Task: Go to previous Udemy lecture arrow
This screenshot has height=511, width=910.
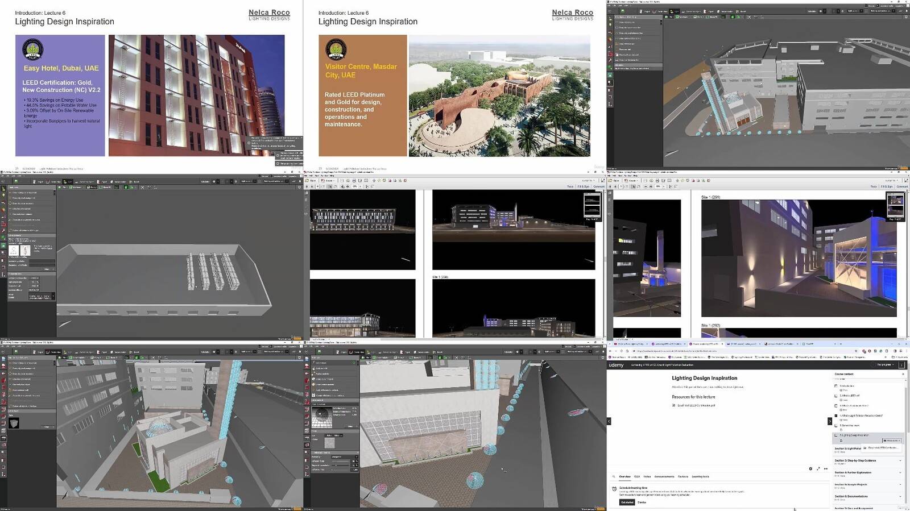Action: pyautogui.click(x=609, y=421)
